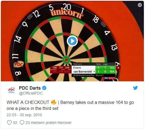Click the Evans scoreboard row
Screen dimensions: 145x130
[x=94, y=68]
